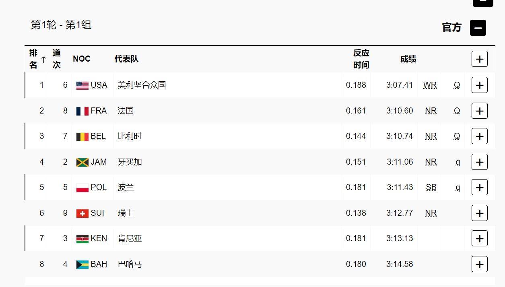Toggle the expand-all control in the table header
This screenshot has width=505, height=287.
coord(479,58)
